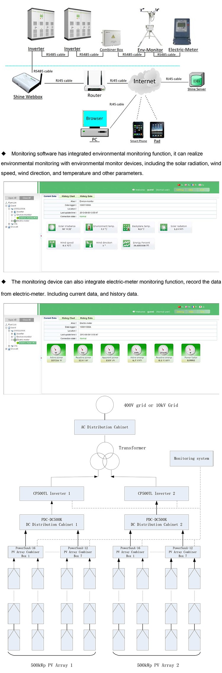The image size is (222, 673).
Task: Expand Inverter node in Environ-monitor screen tree
Action: point(12,212)
